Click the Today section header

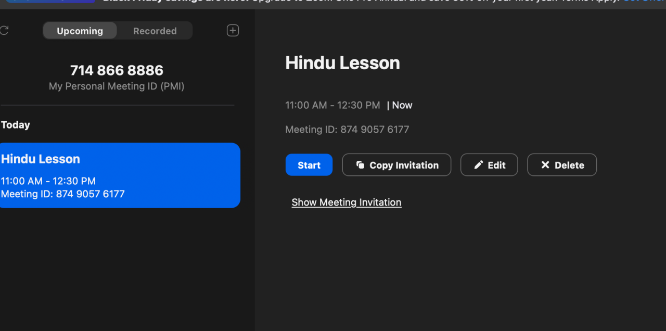pos(16,125)
